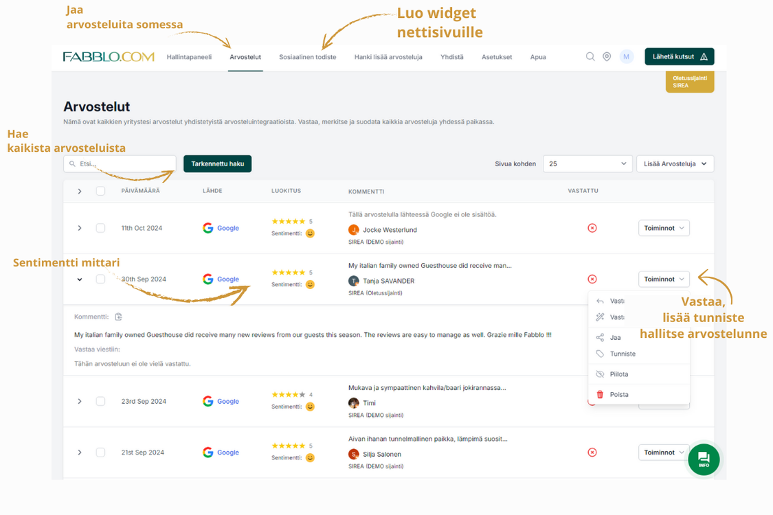
Task: Open Toiminnot dropdown for Silja Salonen
Action: [664, 453]
